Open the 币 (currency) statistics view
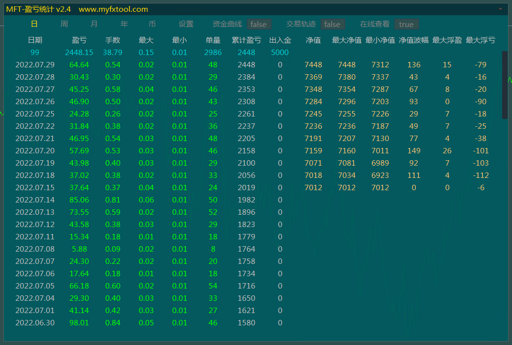512x345 pixels. click(x=152, y=23)
